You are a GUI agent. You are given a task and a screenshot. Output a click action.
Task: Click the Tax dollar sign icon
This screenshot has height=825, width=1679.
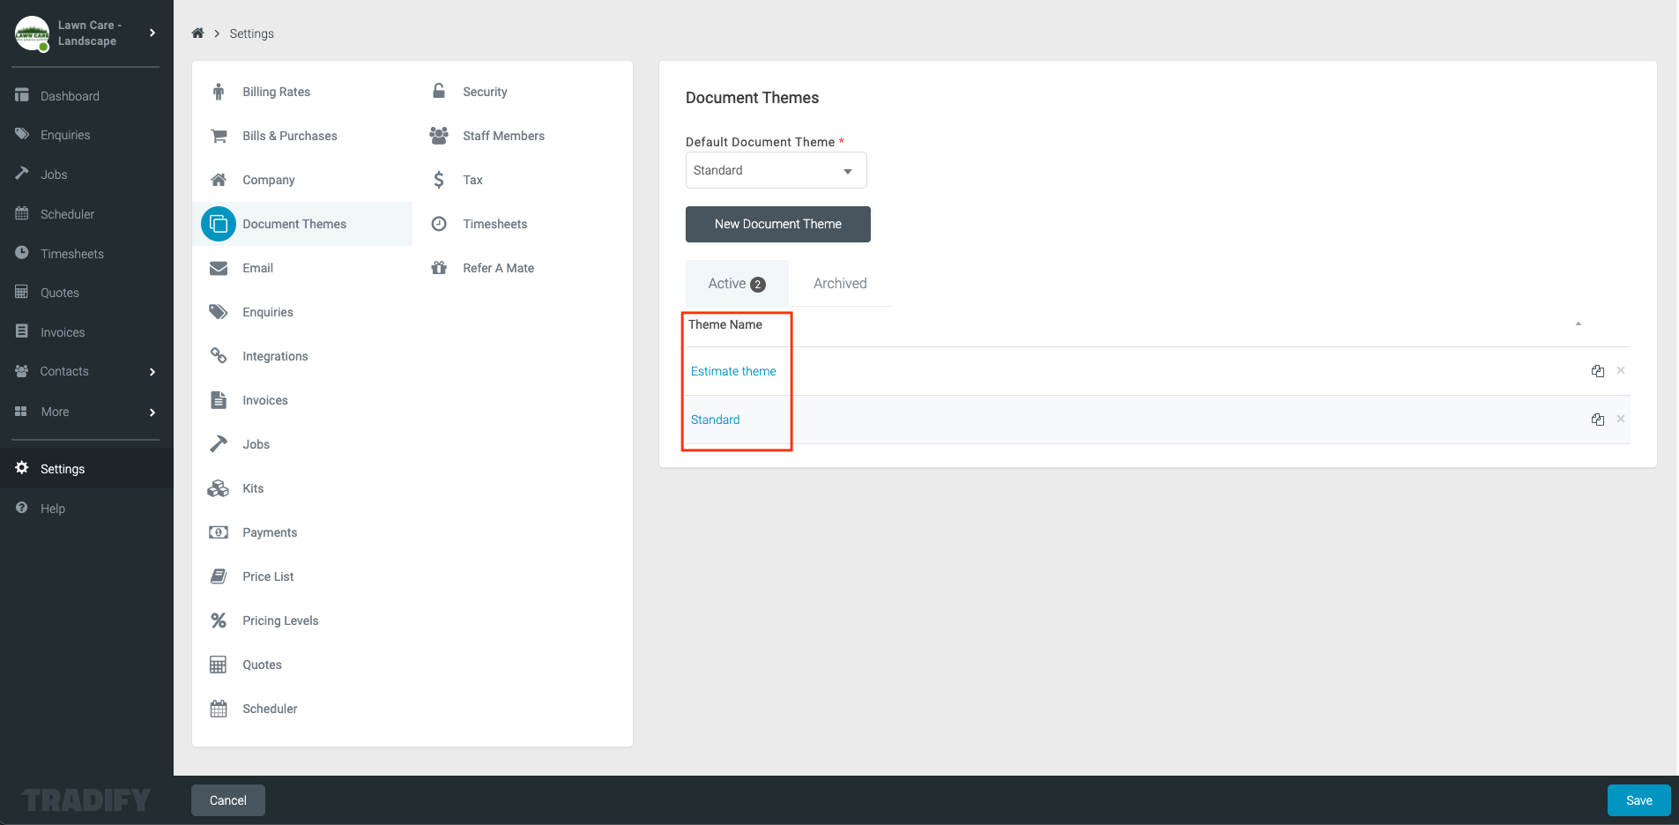[439, 180]
